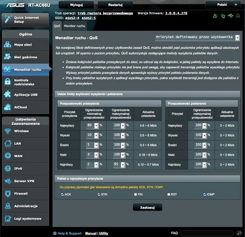Click the IPv6 globe icon
The height and width of the screenshot is (237, 245).
click(x=8, y=169)
